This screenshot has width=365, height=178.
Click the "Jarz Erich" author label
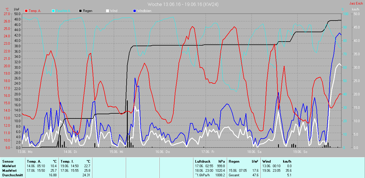pos(356,3)
